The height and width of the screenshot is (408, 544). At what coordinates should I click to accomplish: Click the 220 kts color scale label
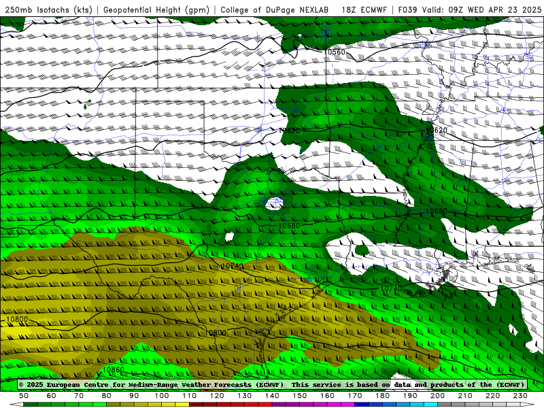tap(493, 396)
